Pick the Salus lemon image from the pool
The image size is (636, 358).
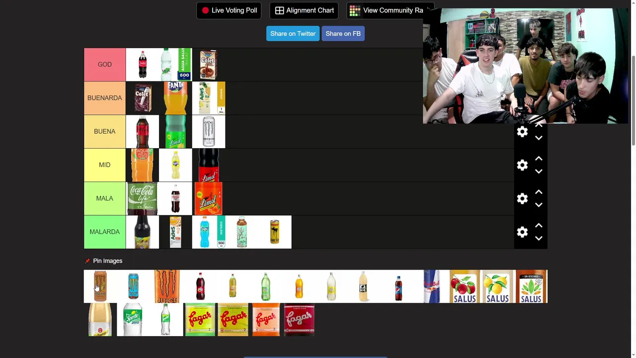(498, 286)
